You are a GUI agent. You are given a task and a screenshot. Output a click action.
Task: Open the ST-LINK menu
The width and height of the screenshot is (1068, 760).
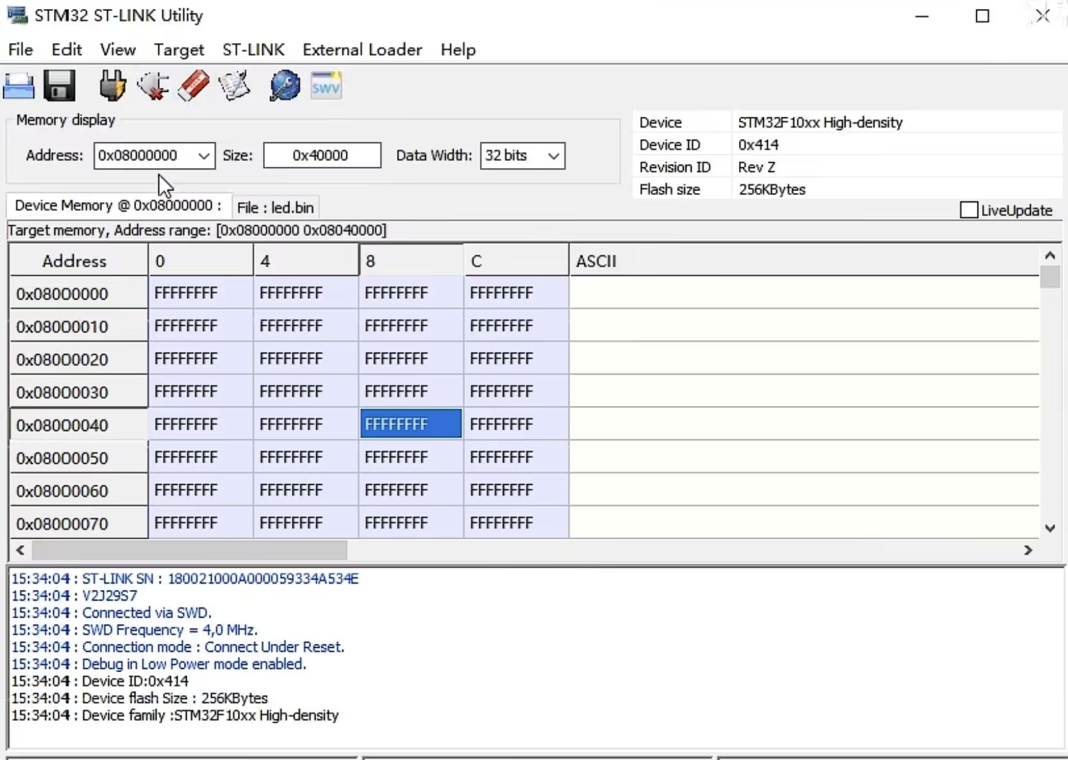(x=253, y=49)
